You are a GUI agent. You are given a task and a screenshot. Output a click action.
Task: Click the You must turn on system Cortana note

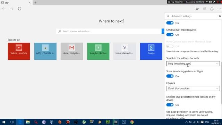click(x=192, y=51)
